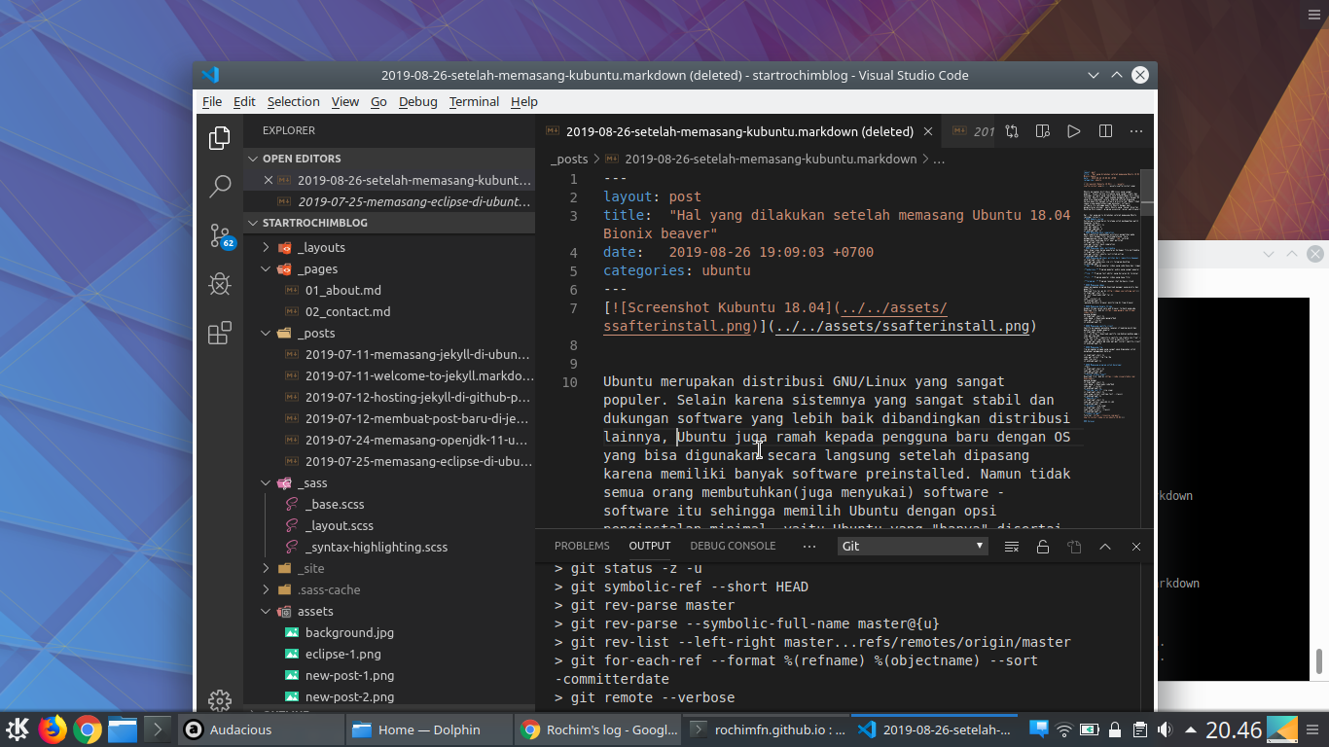The height and width of the screenshot is (747, 1329).
Task: Click Open Changes compare icon in editor toolbar
Action: pos(1012,131)
